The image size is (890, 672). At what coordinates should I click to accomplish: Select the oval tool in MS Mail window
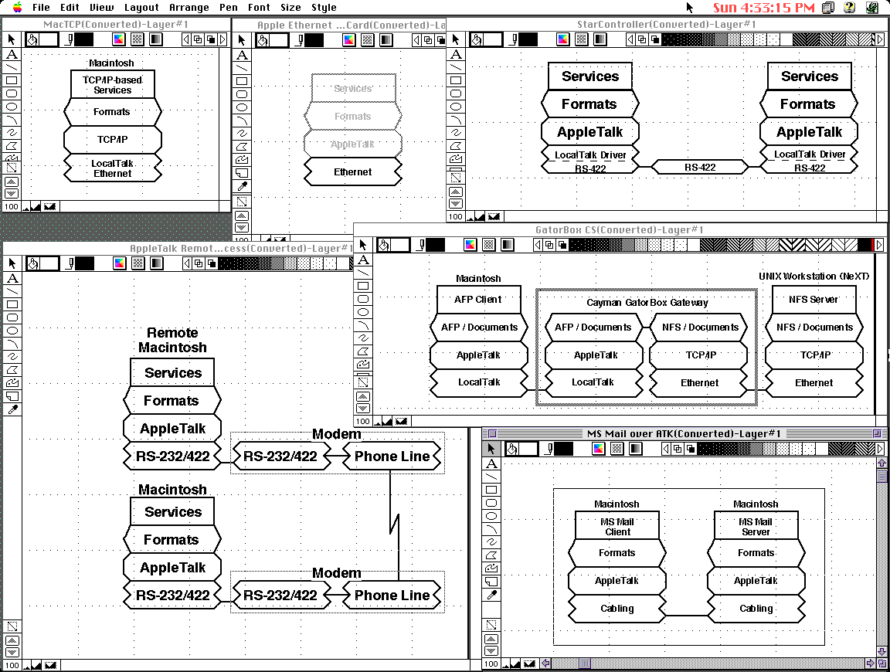click(491, 516)
